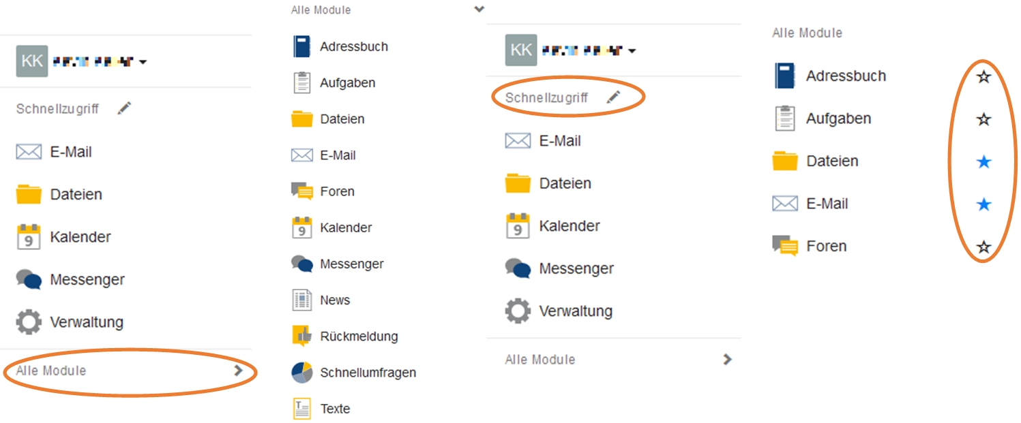Collapse Alle Module via top chevron

point(479,10)
